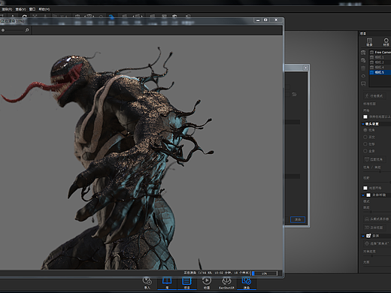Collapse the stereo section arrow
Viewport: 391px width, 293px height.
click(363, 195)
